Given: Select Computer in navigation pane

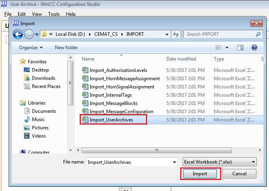Looking at the screenshot, I should (x=35, y=152).
